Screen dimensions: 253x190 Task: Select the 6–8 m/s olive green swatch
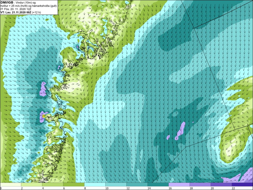(x=74, y=184)
